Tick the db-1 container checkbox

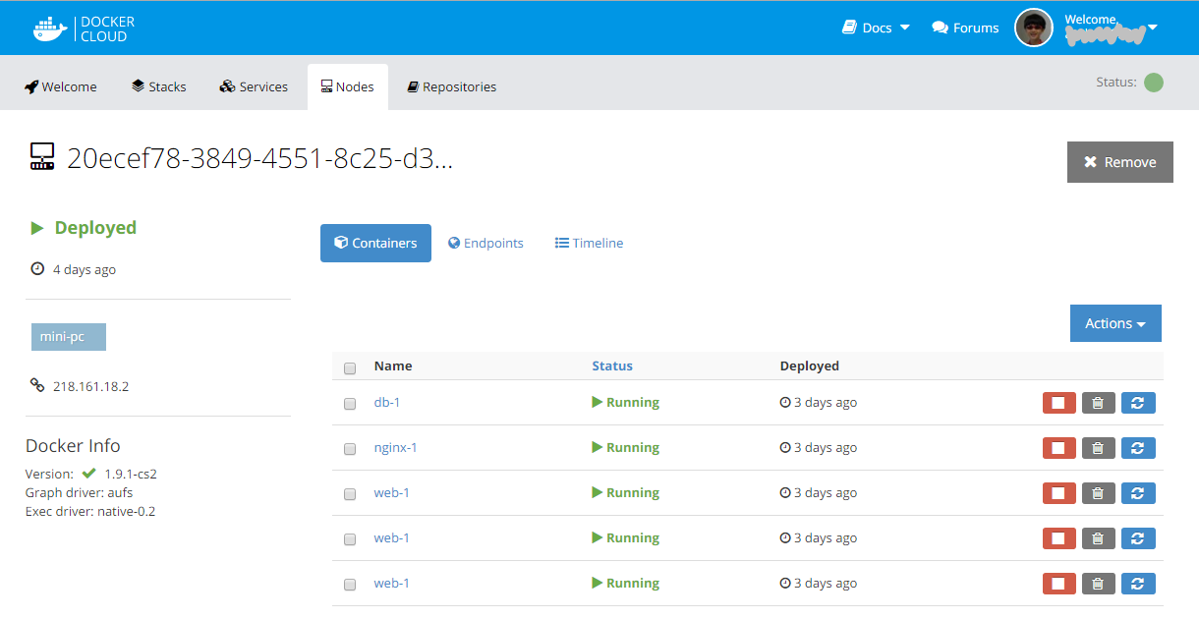[x=350, y=404]
